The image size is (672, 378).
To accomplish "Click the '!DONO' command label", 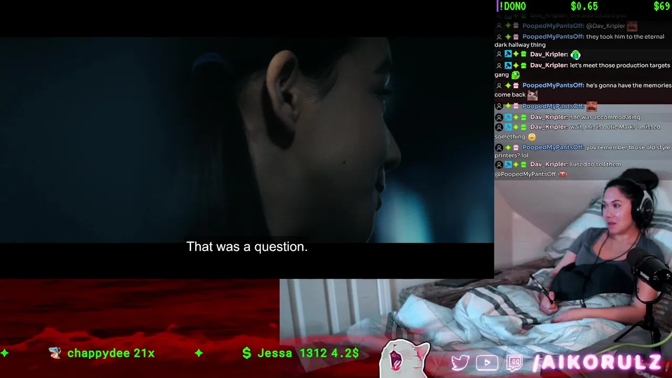I will point(513,6).
